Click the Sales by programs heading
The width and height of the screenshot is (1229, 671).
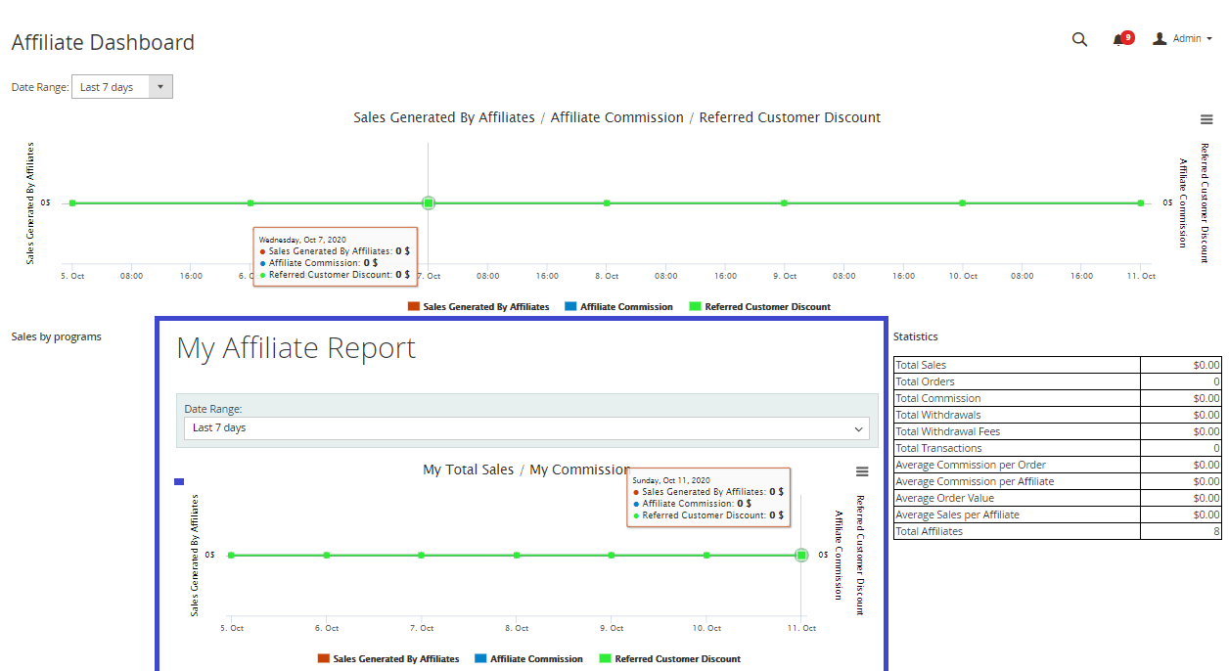click(x=56, y=336)
